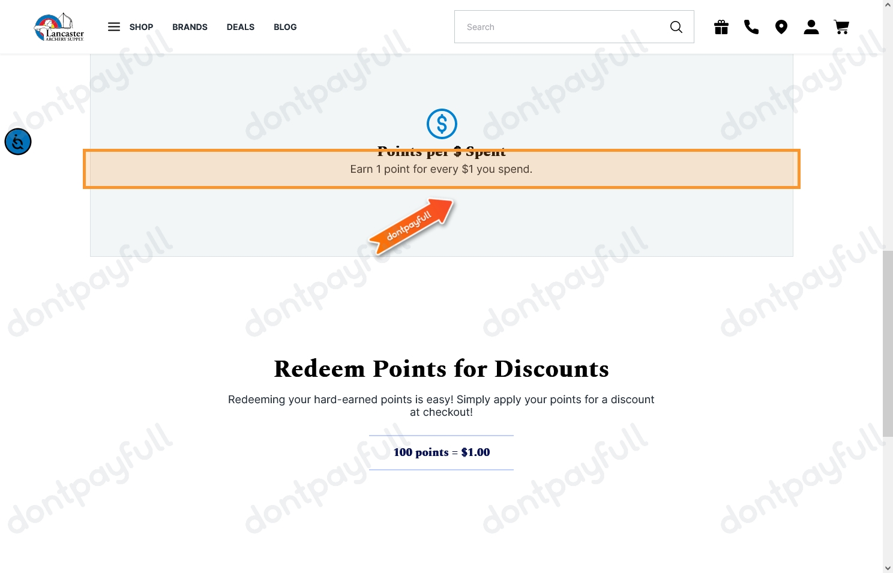Click the 'Redeem Points for Discounts' heading
The width and height of the screenshot is (893, 573).
(x=442, y=368)
